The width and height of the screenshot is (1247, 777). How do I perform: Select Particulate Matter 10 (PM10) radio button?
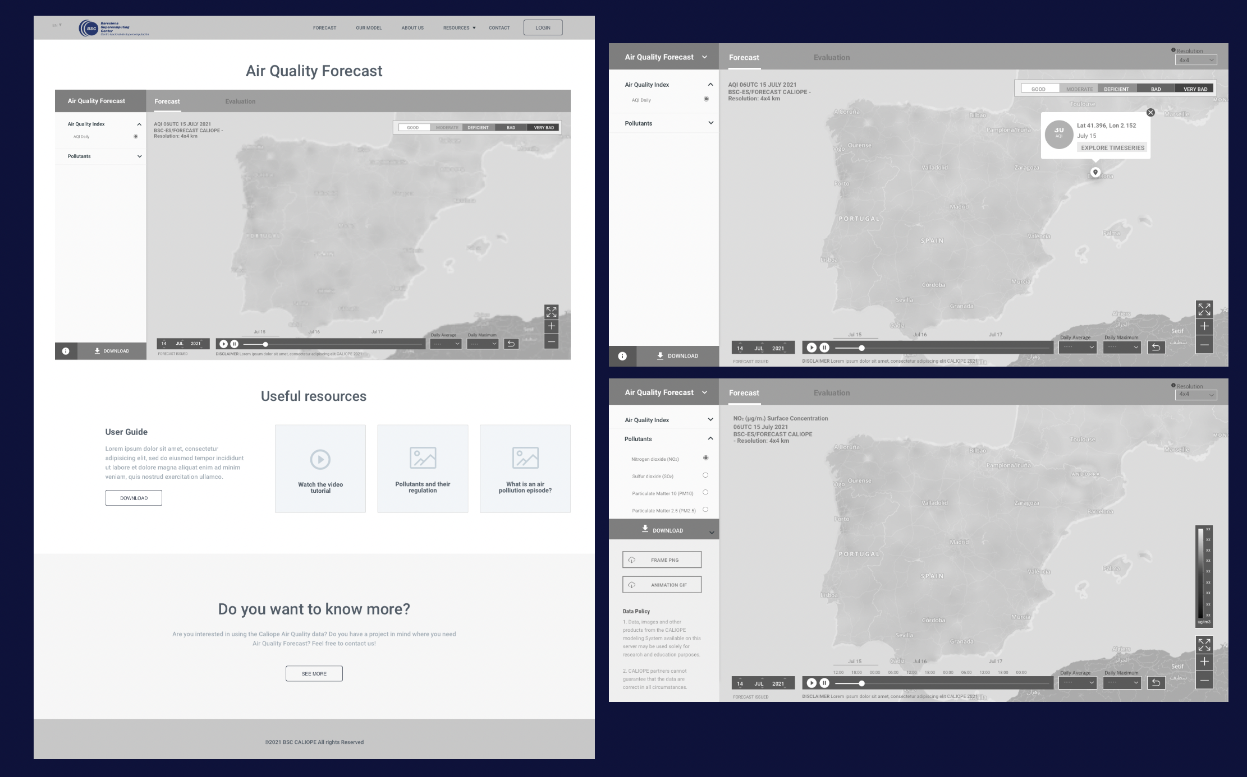pos(705,493)
